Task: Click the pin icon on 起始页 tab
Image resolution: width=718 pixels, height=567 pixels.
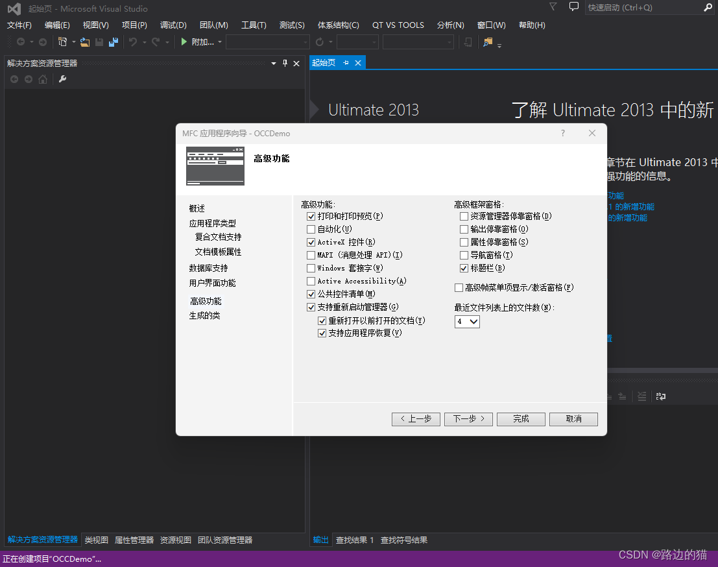Action: (x=346, y=63)
